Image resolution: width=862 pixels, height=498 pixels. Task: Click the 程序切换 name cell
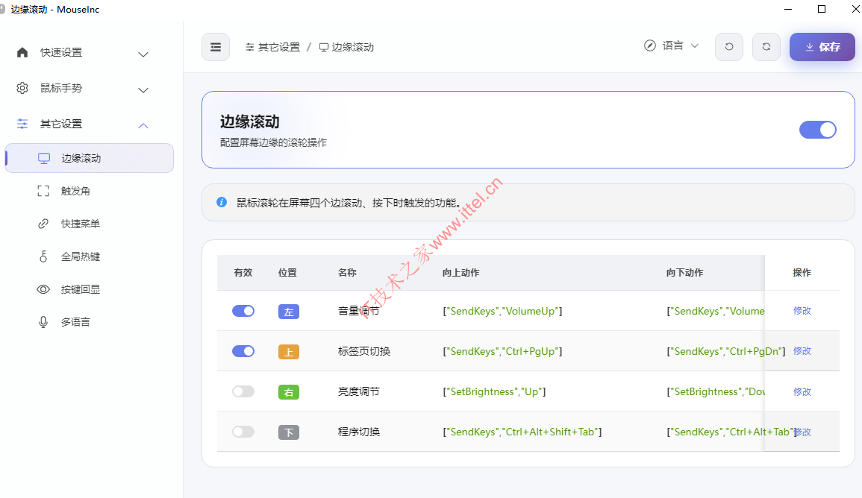tap(359, 432)
